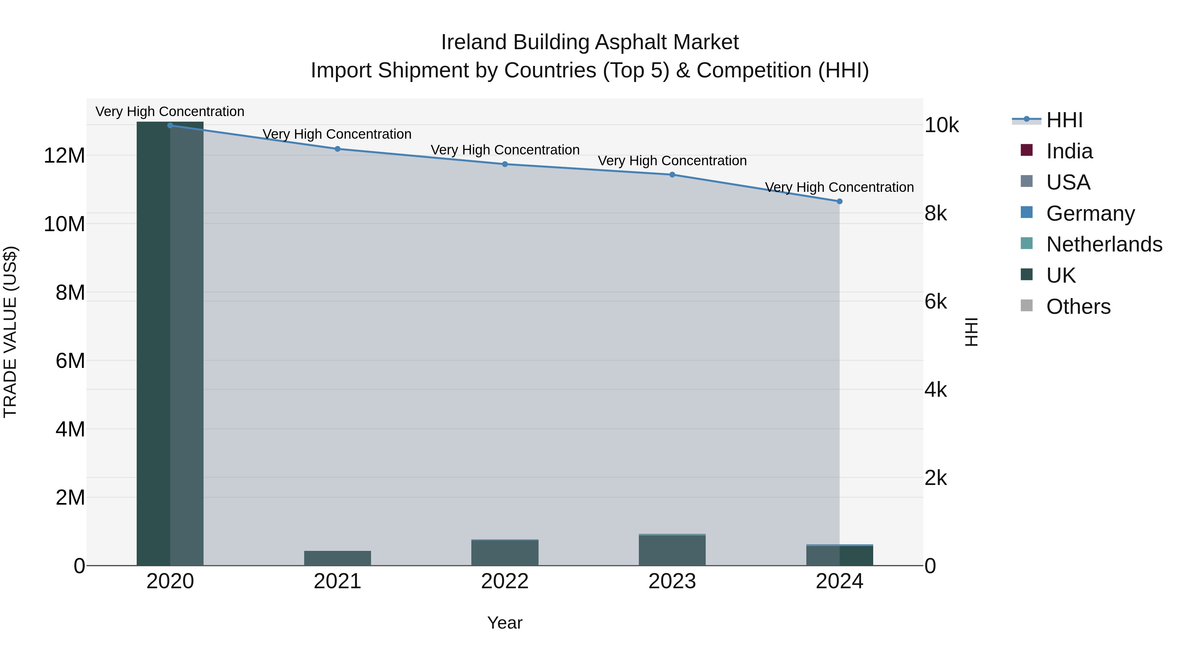Click 2022 Very High Concentration annotation
1180x664 pixels.
click(505, 150)
